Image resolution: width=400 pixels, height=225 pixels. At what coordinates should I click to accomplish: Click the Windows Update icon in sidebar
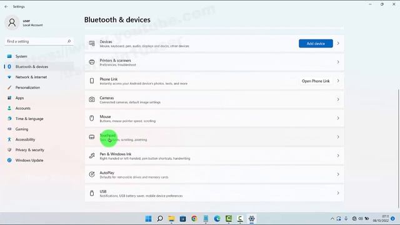(x=9, y=160)
